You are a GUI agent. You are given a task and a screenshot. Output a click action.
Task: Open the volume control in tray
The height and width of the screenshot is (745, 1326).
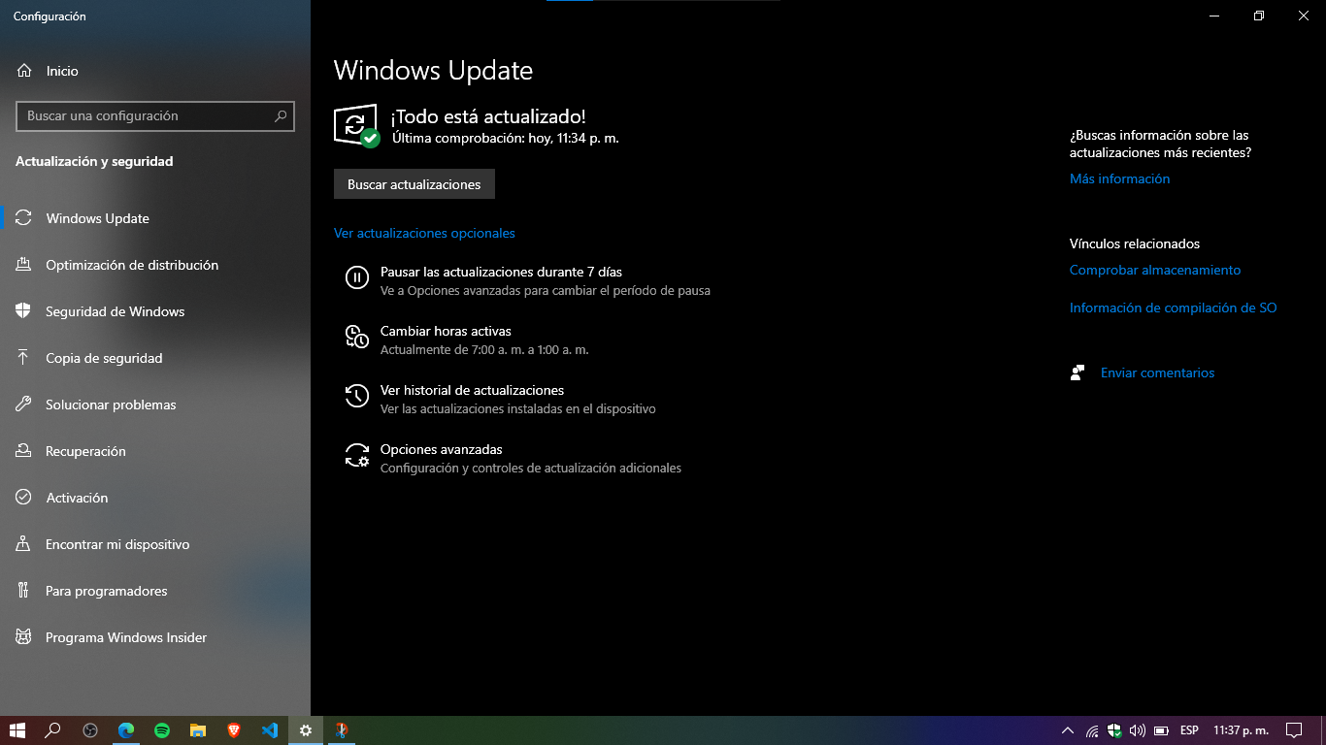click(x=1137, y=730)
